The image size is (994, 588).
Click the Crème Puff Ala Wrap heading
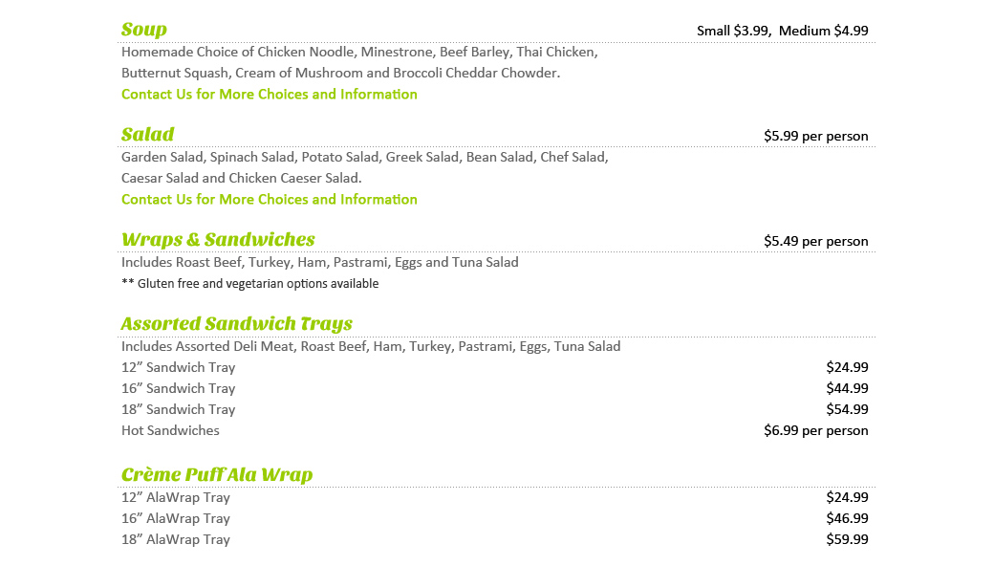tap(217, 475)
